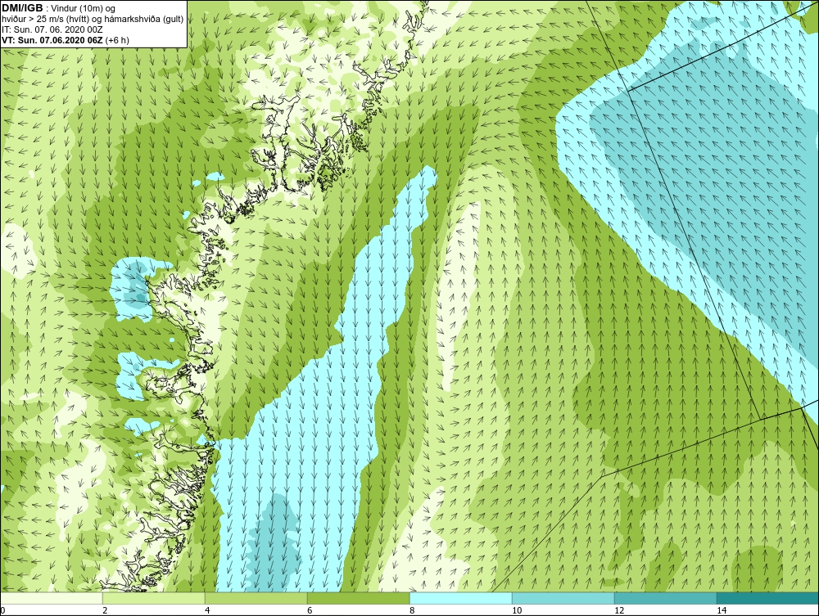The width and height of the screenshot is (819, 616).
Task: Click the legend value '14'
Action: (722, 610)
